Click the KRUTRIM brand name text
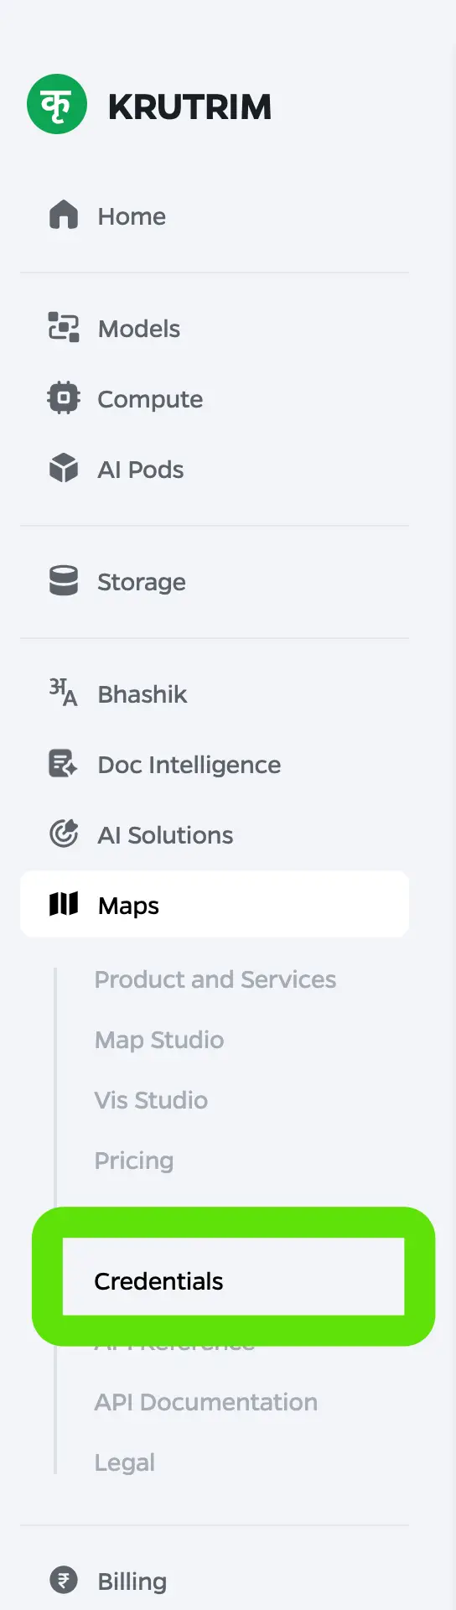 [189, 106]
